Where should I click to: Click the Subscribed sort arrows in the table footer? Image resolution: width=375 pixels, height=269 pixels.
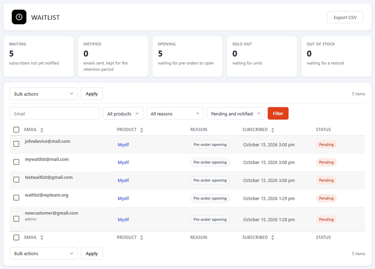pyautogui.click(x=273, y=237)
